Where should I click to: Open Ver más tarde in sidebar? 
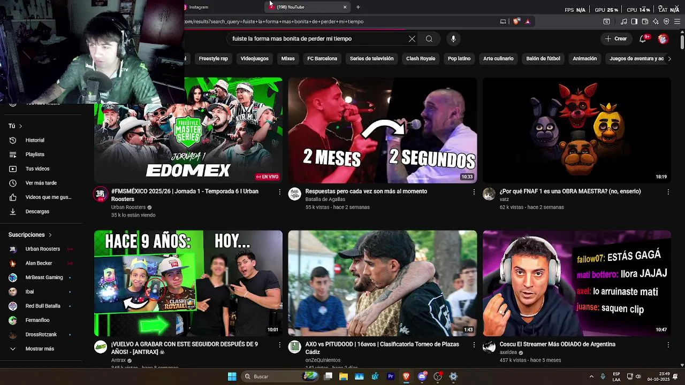[x=41, y=183]
